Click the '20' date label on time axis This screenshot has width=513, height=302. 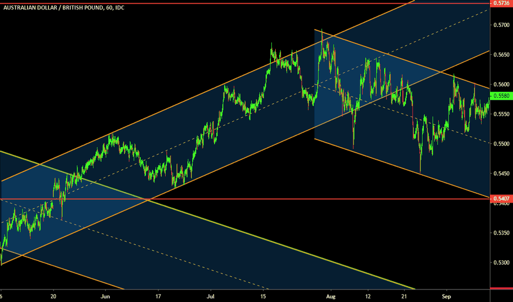point(53,297)
